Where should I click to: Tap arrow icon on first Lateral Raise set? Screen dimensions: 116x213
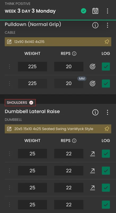92,154
